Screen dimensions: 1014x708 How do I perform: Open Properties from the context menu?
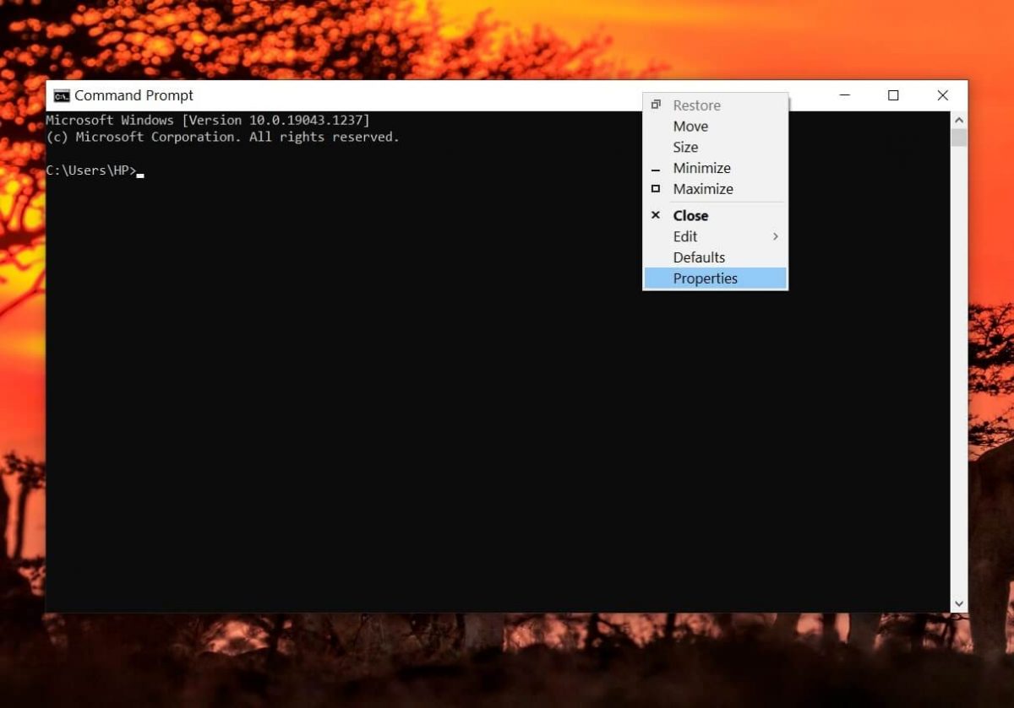click(x=706, y=278)
